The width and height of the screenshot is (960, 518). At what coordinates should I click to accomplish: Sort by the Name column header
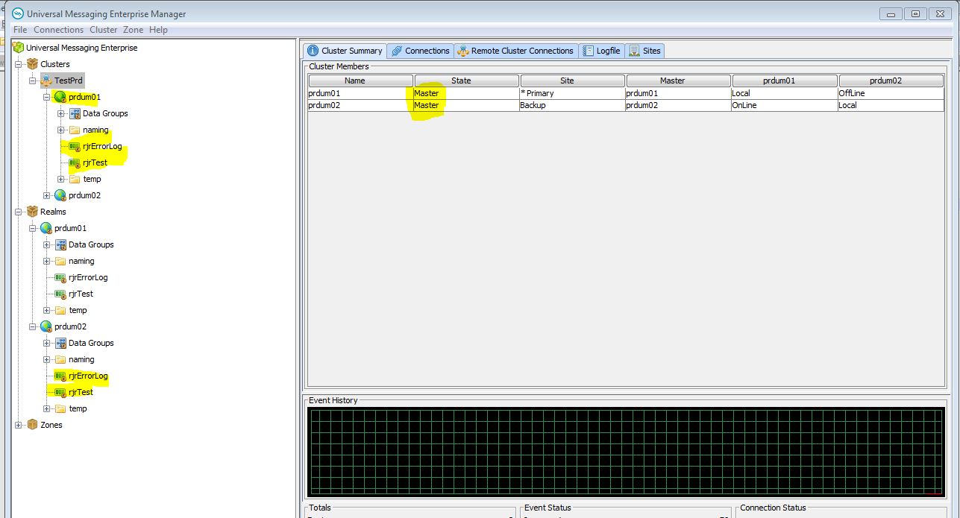point(360,80)
